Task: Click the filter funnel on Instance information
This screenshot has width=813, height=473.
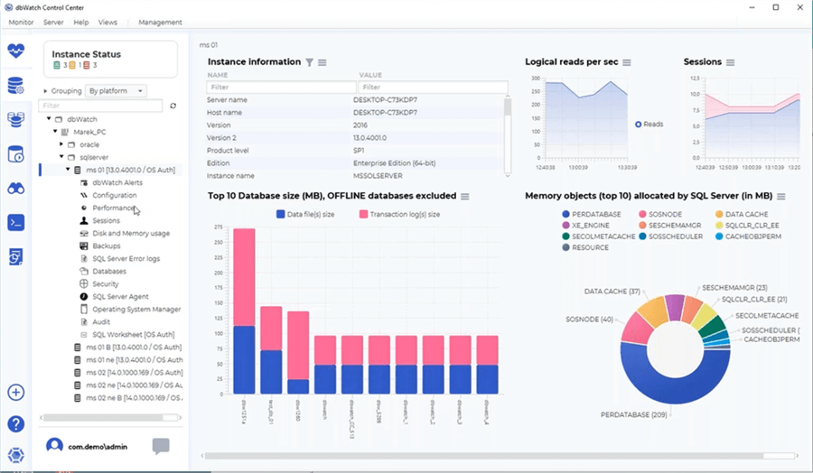Action: point(310,62)
